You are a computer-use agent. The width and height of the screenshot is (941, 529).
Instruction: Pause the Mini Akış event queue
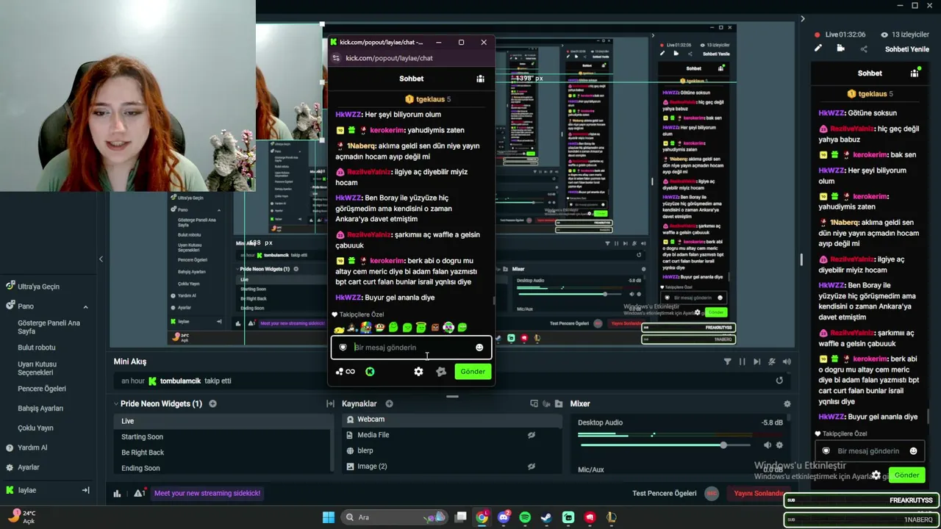pos(742,361)
